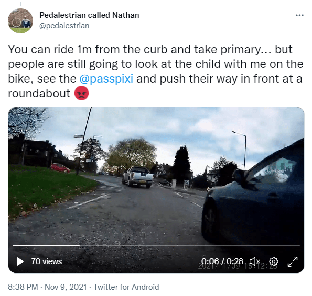Screen dimensions: 312x296
Task: Open the three-dot more options menu
Action: click(x=299, y=15)
